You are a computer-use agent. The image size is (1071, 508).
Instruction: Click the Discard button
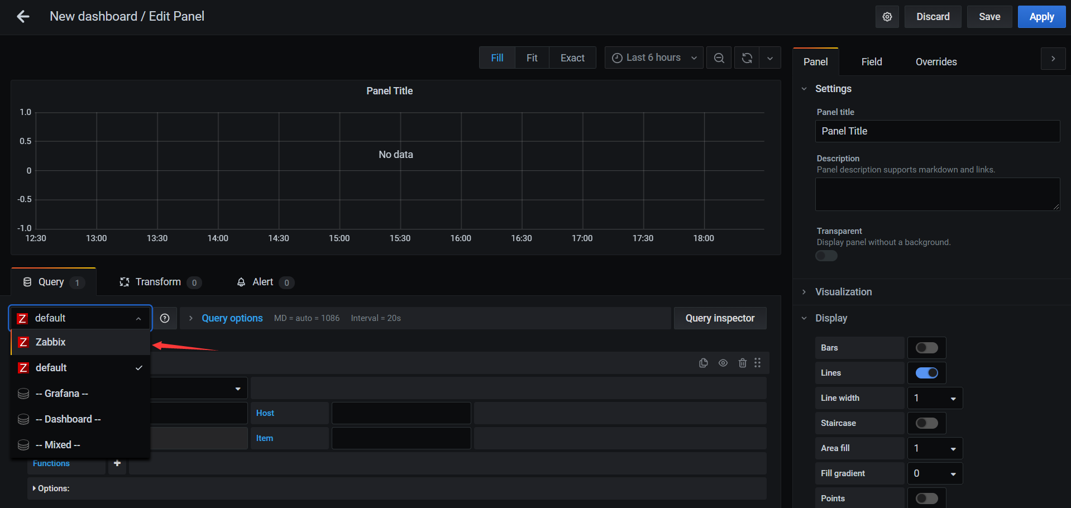click(x=933, y=17)
